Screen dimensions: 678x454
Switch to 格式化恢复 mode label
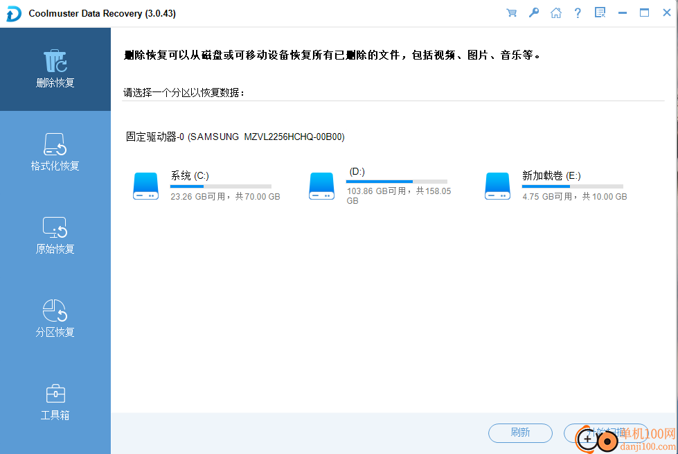[55, 166]
